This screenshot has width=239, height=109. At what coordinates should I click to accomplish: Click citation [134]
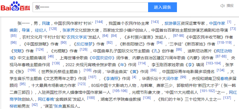[x=221, y=70]
